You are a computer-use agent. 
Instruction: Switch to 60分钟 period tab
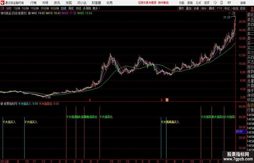click(x=55, y=8)
